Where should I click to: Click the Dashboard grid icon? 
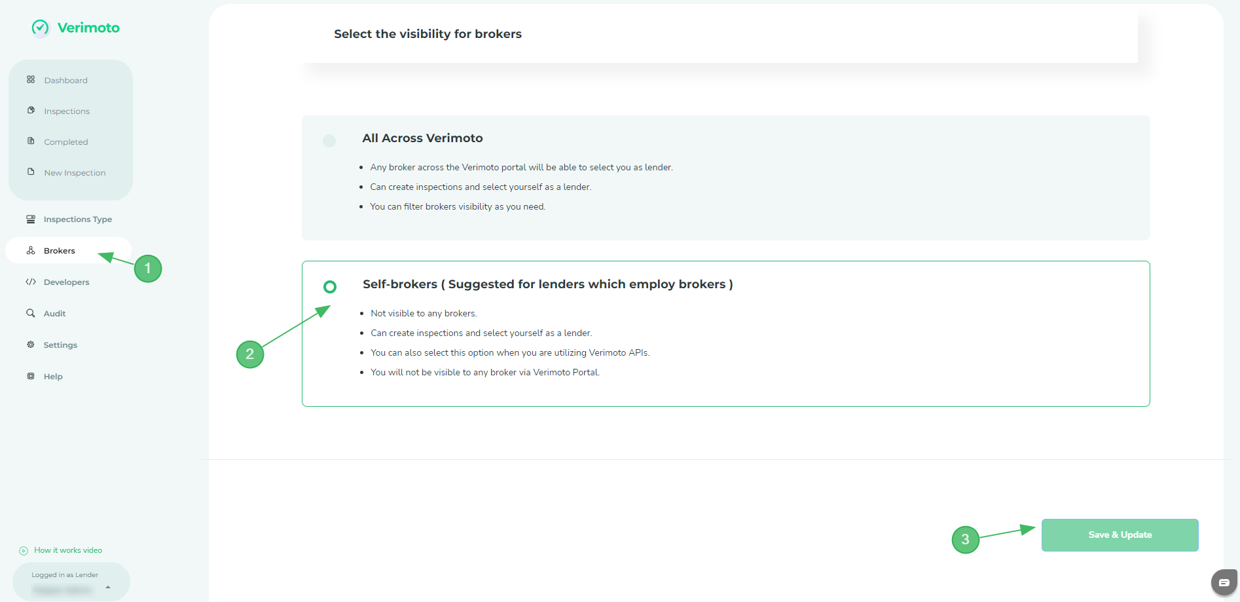tap(31, 80)
